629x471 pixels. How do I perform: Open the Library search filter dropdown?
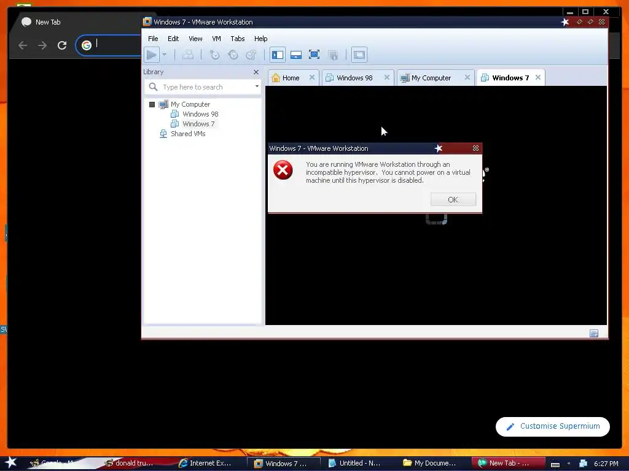257,86
